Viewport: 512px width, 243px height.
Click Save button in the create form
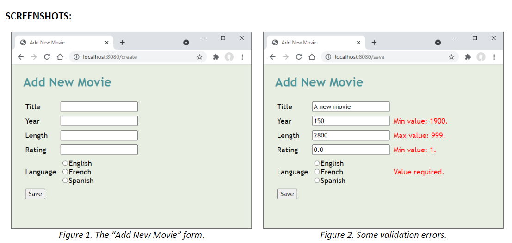[x=35, y=193]
